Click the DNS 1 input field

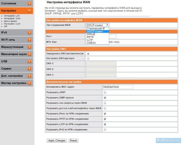[x=101, y=64]
